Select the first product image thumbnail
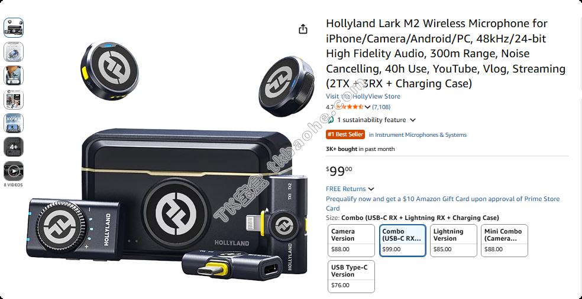 (x=14, y=28)
